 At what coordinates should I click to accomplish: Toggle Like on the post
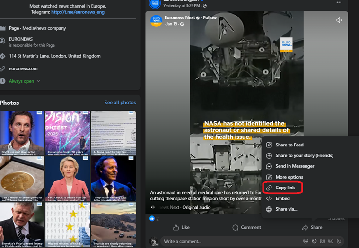coord(181,227)
